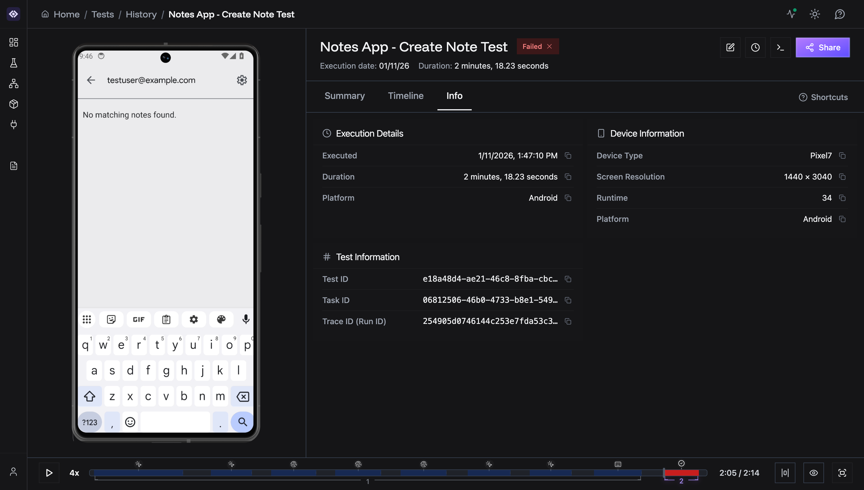Switch to the Timeline tab
The width and height of the screenshot is (864, 490).
coord(406,96)
